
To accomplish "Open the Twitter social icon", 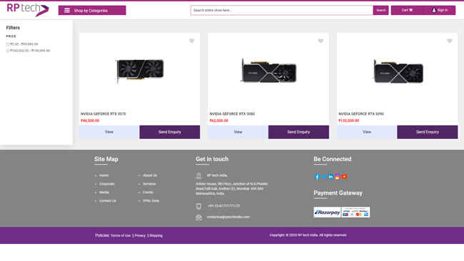I will pyautogui.click(x=324, y=176).
